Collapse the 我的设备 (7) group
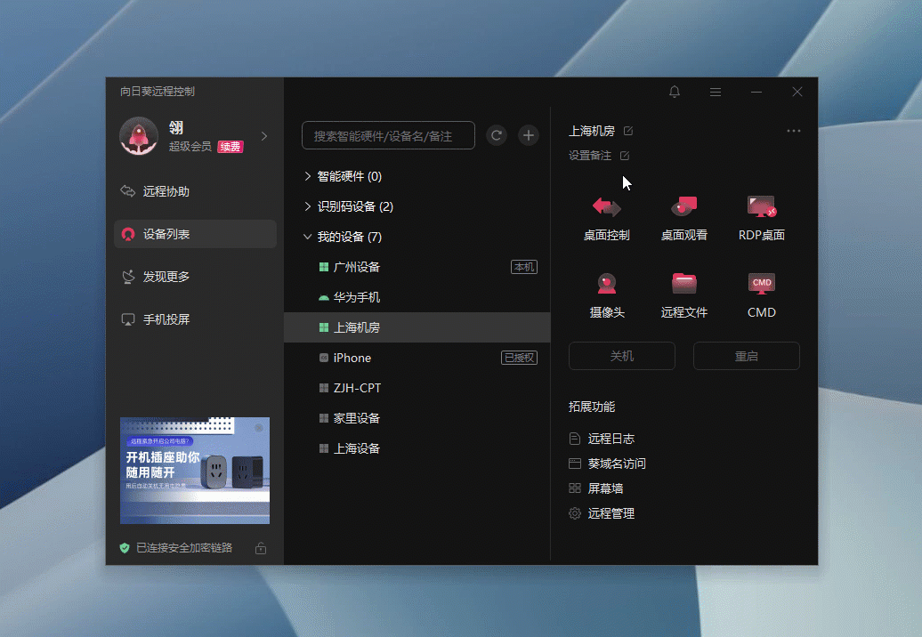Image resolution: width=922 pixels, height=637 pixels. pyautogui.click(x=308, y=237)
